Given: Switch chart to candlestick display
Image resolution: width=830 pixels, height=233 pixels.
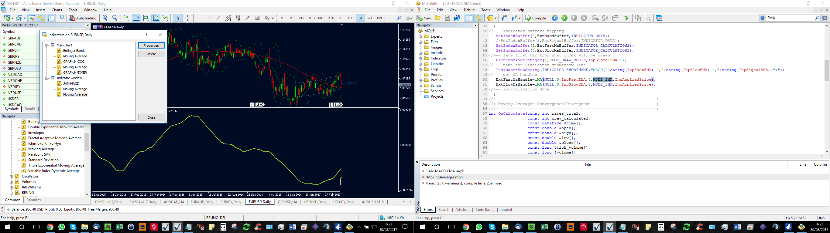Looking at the screenshot, I should pyautogui.click(x=156, y=18).
